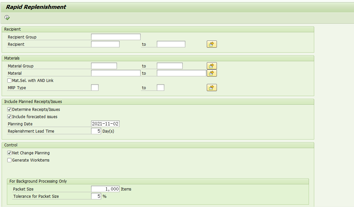Open multiple selection for Material
Viewport: 354px width, 207px height.
[x=212, y=73]
